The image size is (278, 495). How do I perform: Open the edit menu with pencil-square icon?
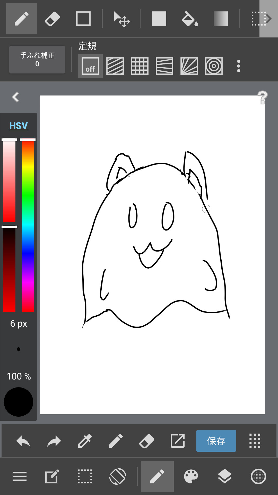pyautogui.click(x=52, y=476)
